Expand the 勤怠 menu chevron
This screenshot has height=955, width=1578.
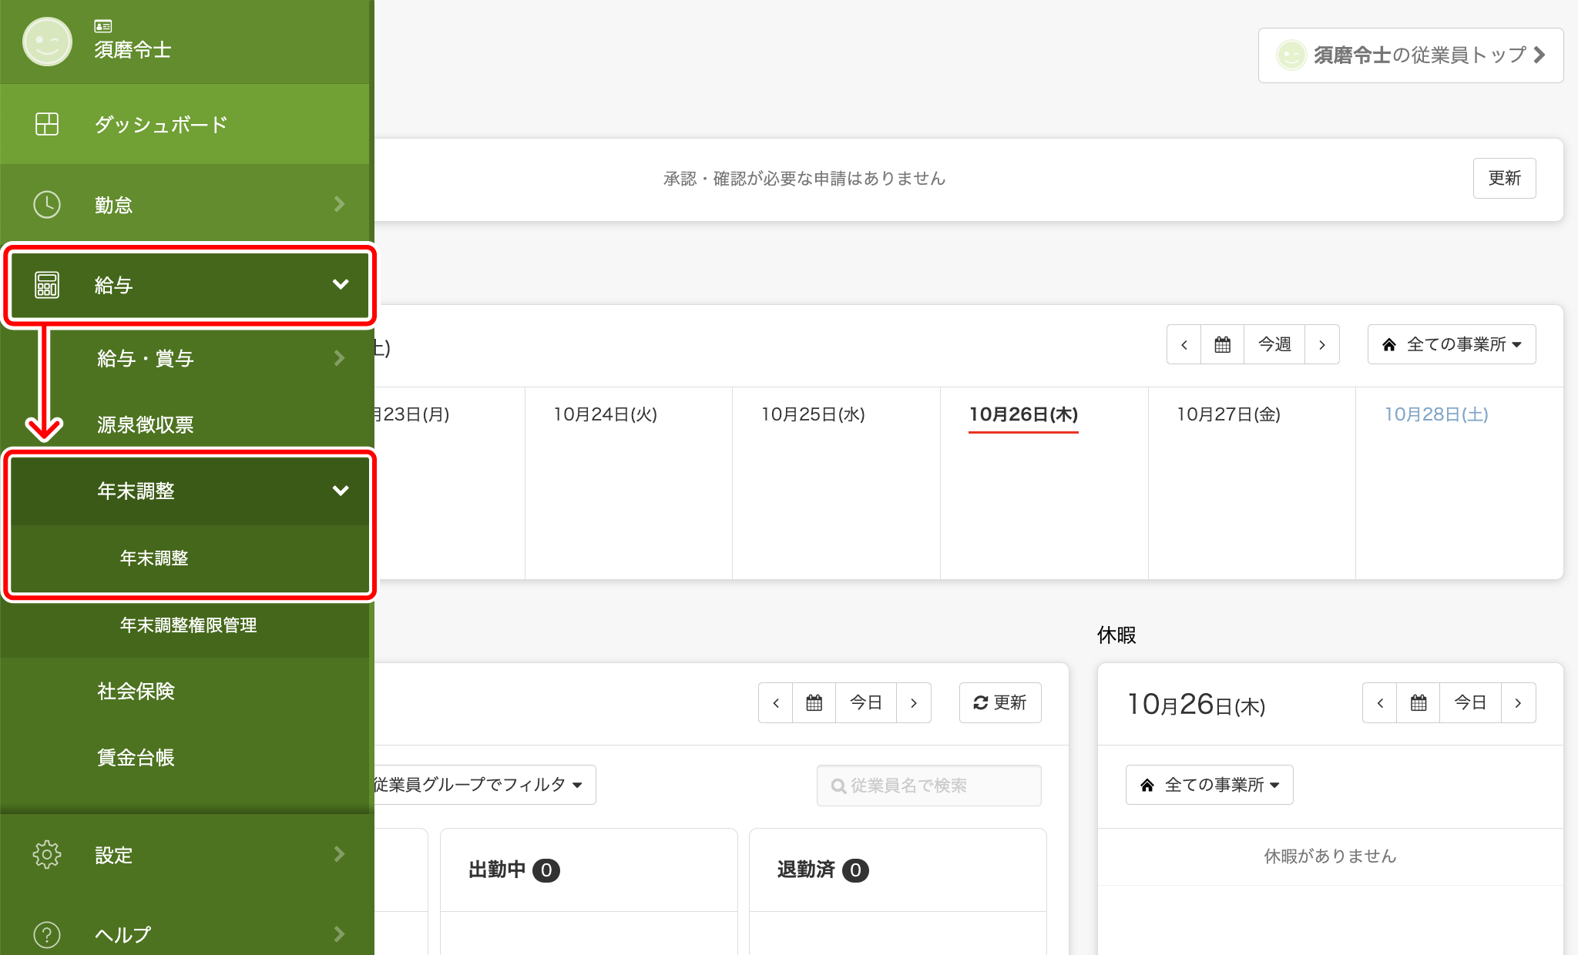point(340,204)
